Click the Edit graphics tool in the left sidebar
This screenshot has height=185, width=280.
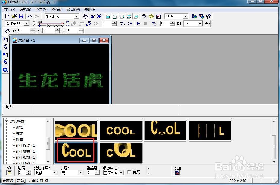5,62
